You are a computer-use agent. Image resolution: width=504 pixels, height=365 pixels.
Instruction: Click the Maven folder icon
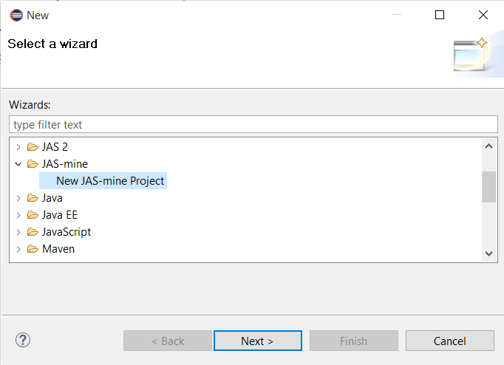pos(33,249)
